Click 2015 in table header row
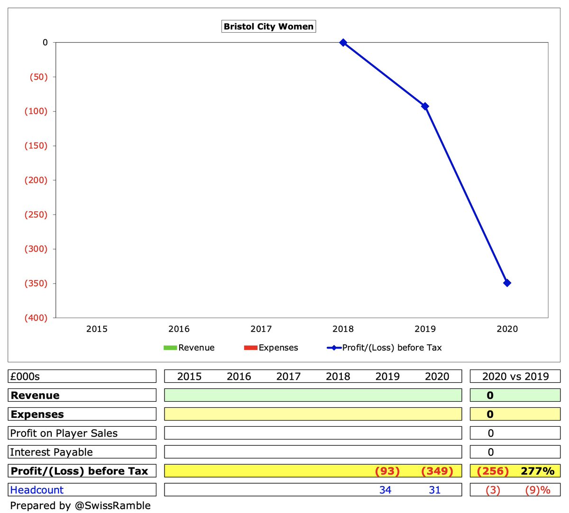This screenshot has width=569, height=513. [x=189, y=377]
